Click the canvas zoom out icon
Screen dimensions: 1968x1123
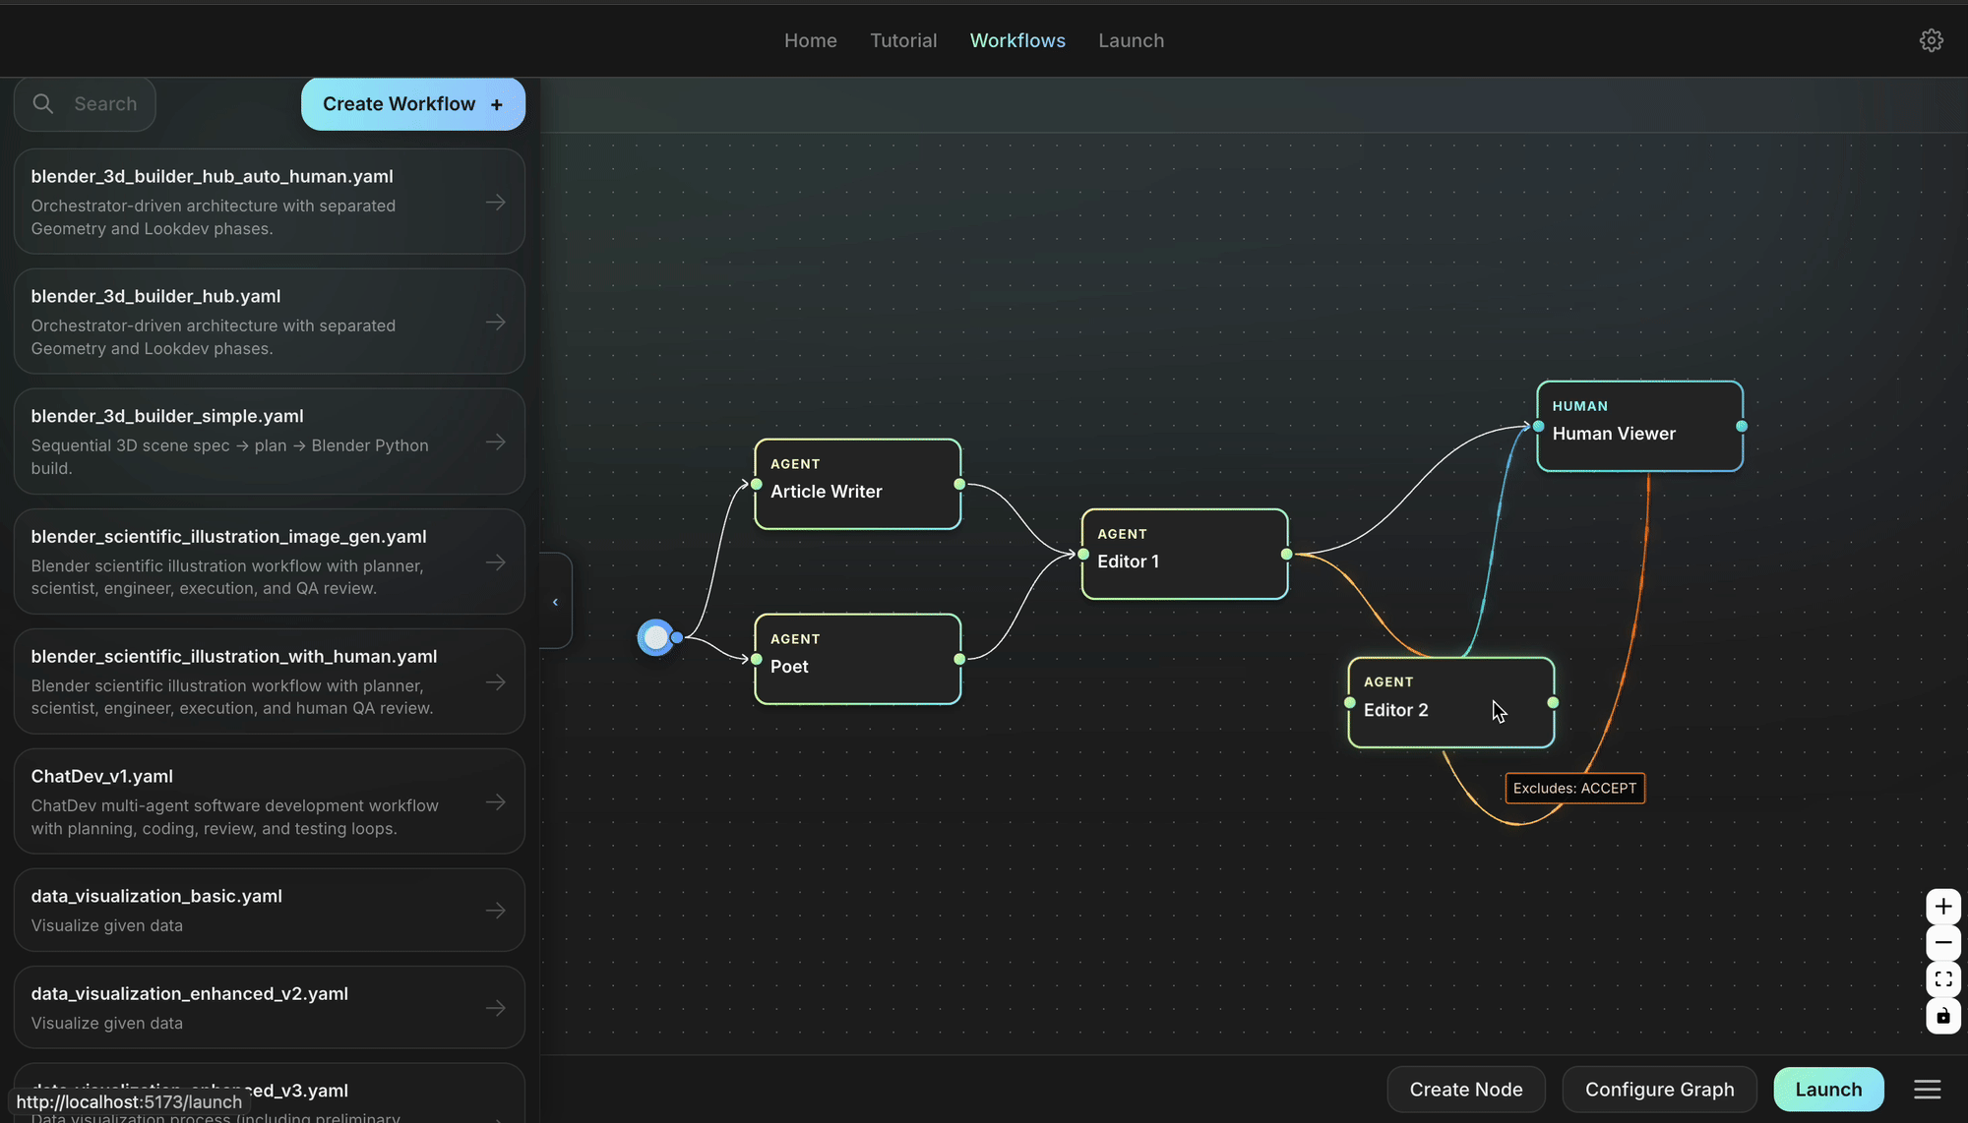(1942, 942)
